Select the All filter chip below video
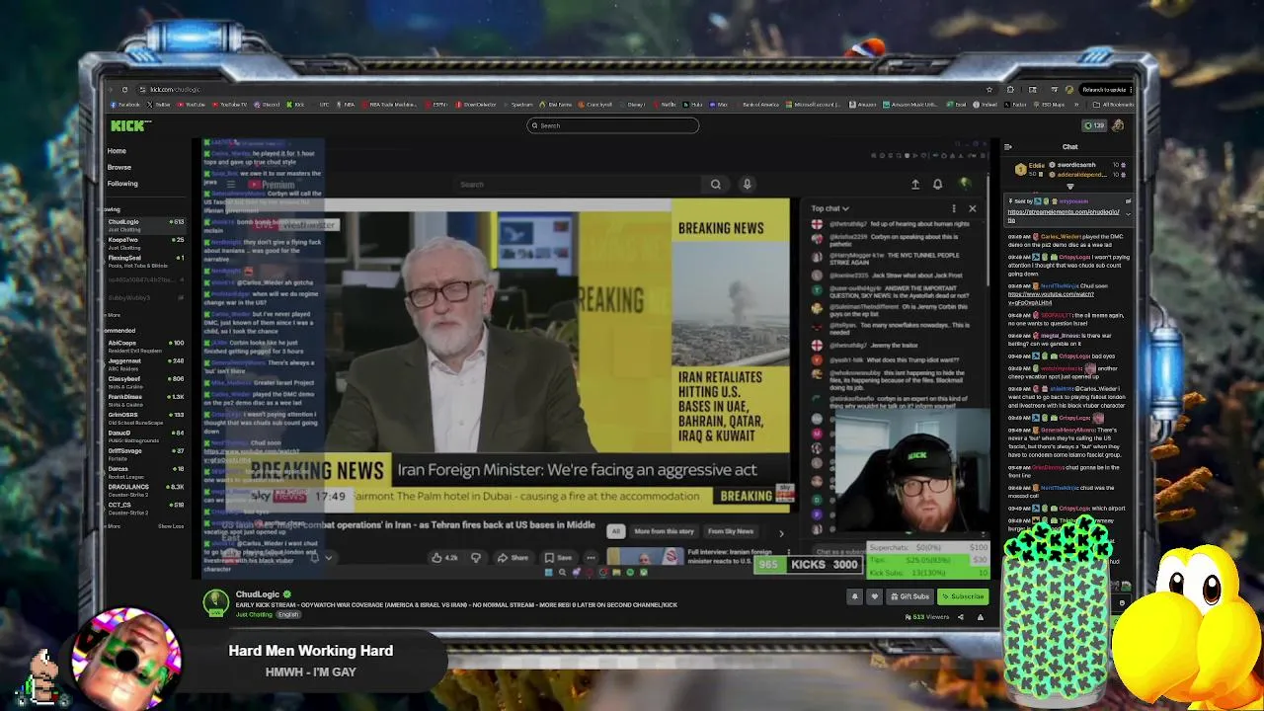The image size is (1264, 711). (615, 531)
